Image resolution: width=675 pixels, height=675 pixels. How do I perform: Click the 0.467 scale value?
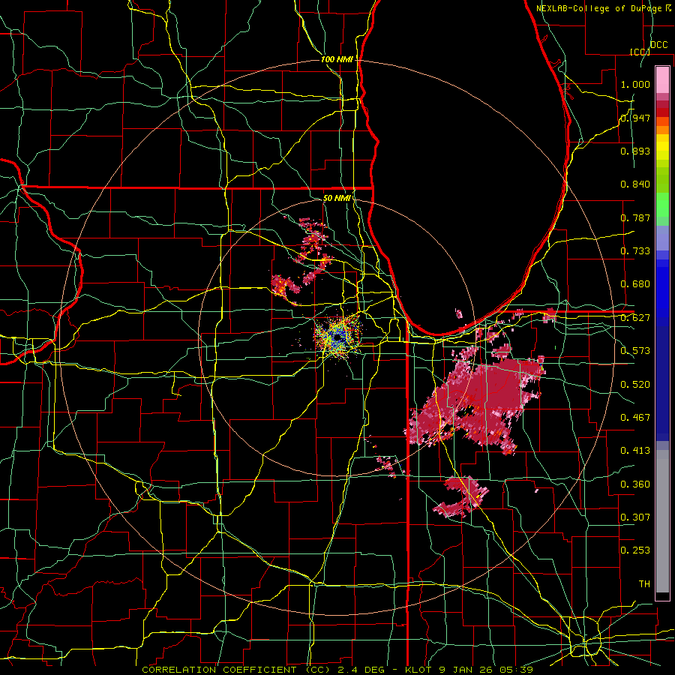pyautogui.click(x=635, y=418)
